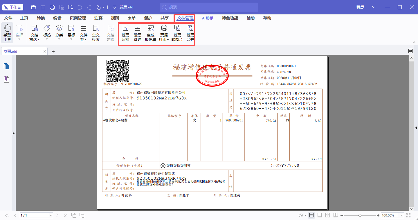The image size is (418, 220).
Task: Click the zoom in plus button
Action: coord(378,215)
